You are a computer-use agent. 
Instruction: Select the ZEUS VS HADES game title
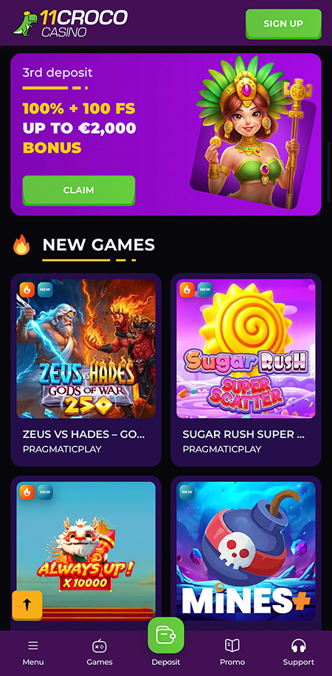click(83, 434)
